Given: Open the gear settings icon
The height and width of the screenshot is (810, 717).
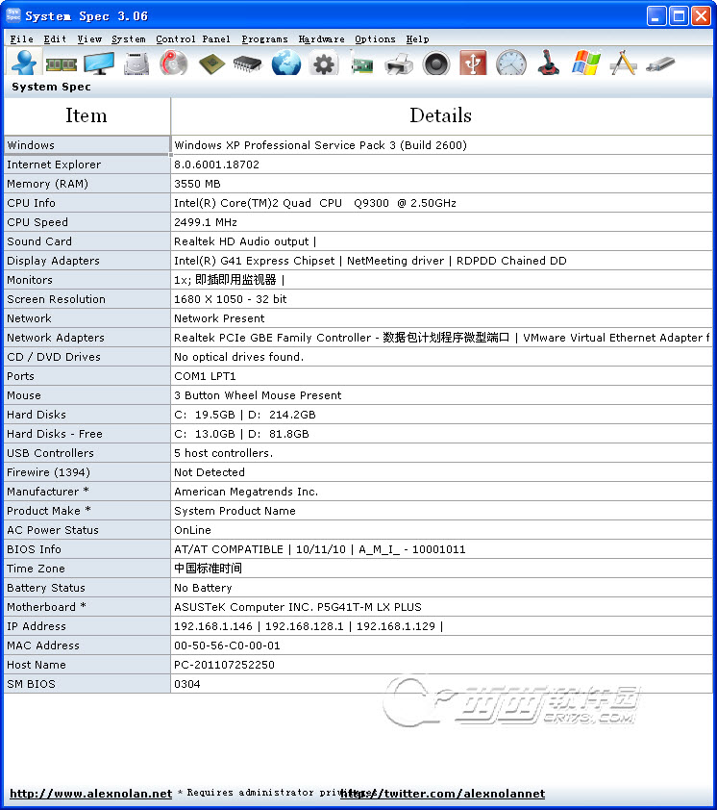Looking at the screenshot, I should point(324,63).
